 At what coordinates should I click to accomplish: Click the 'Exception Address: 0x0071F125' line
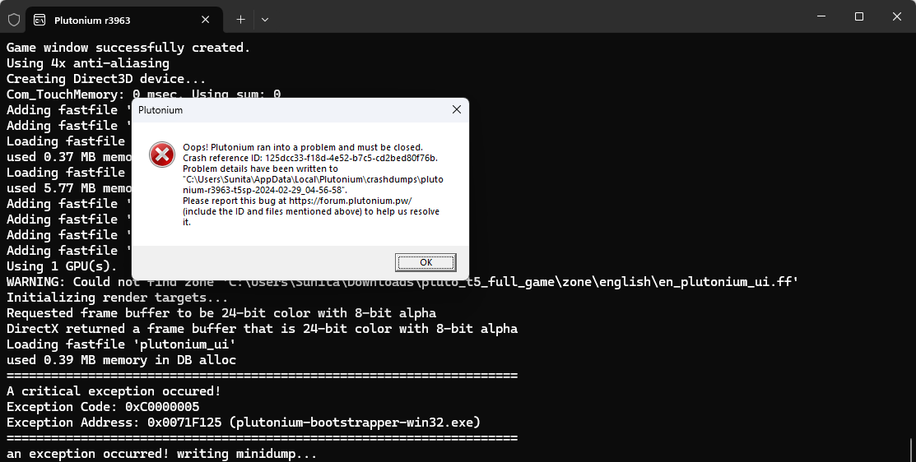(x=244, y=423)
